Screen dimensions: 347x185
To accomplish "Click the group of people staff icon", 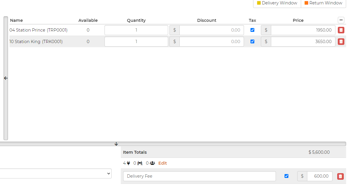I will (152, 163).
